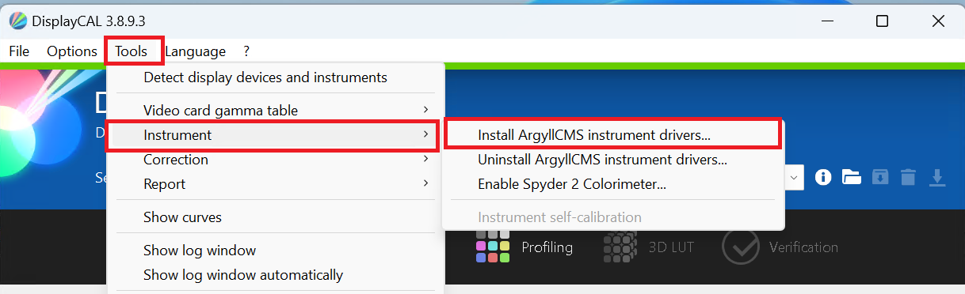The image size is (965, 294).
Task: Click the save settings download-box icon
Action: 880,177
